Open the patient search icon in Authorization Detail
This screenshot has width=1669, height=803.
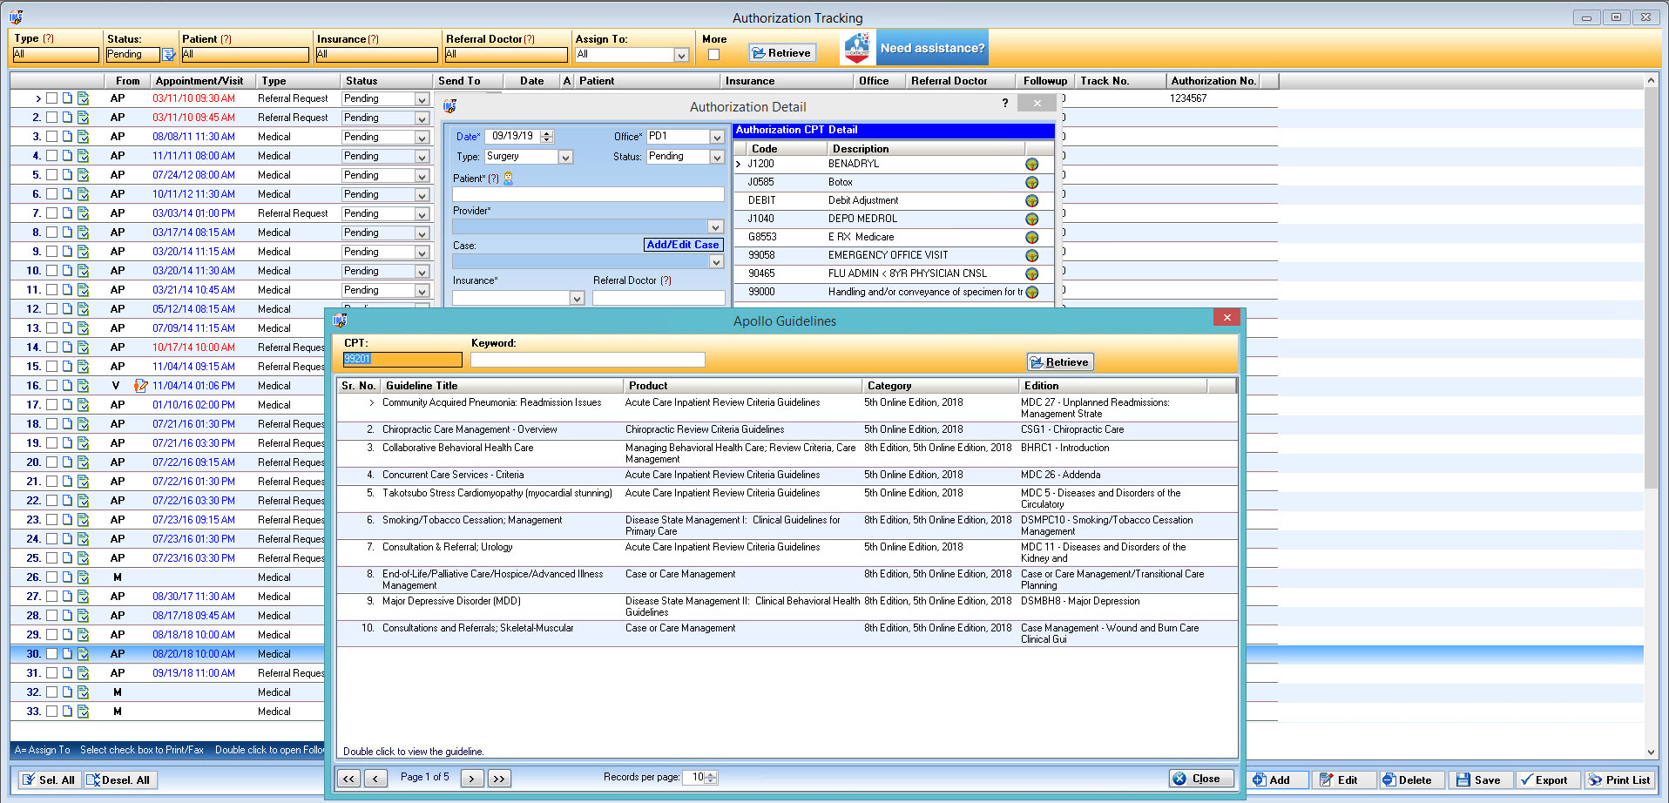509,178
